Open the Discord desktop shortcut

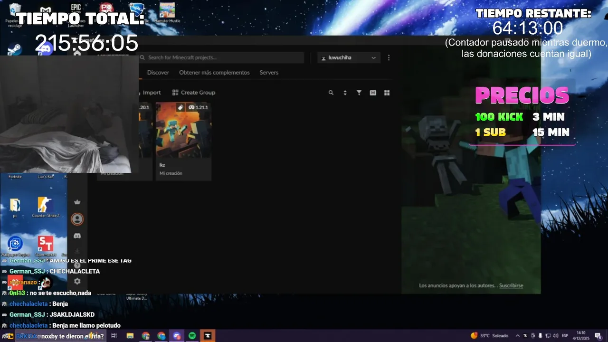[46, 49]
